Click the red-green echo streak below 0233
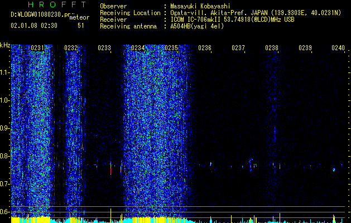The image size is (351, 223). [110, 168]
